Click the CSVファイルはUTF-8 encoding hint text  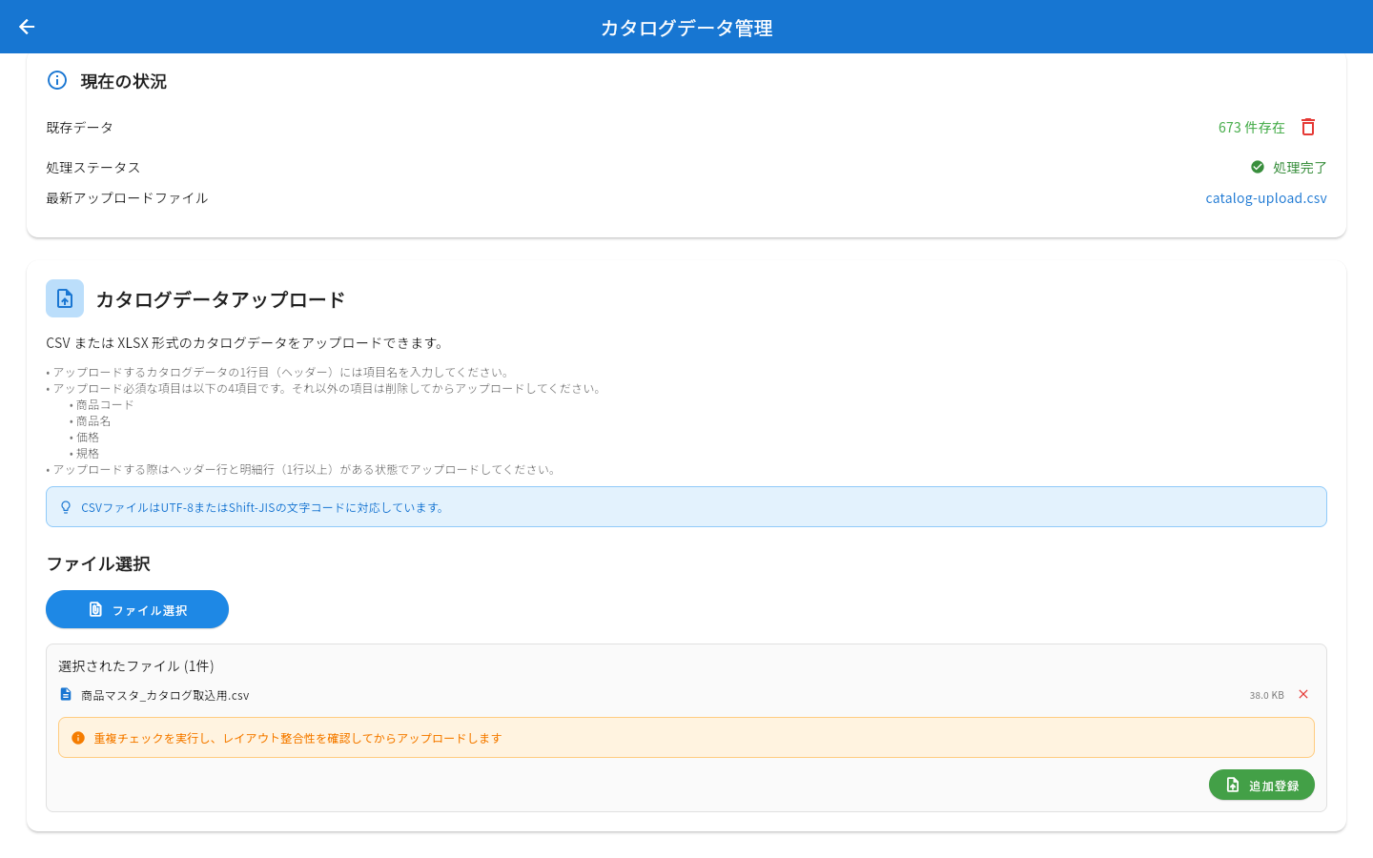click(264, 507)
